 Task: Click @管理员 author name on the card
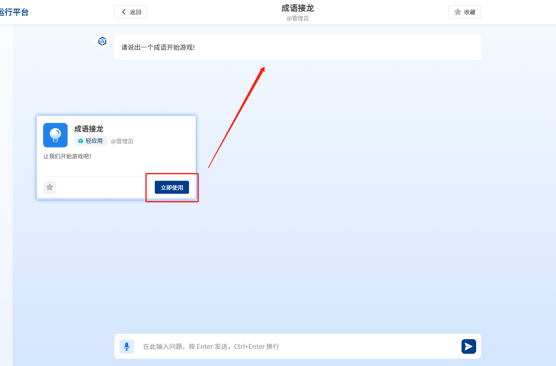(x=122, y=141)
